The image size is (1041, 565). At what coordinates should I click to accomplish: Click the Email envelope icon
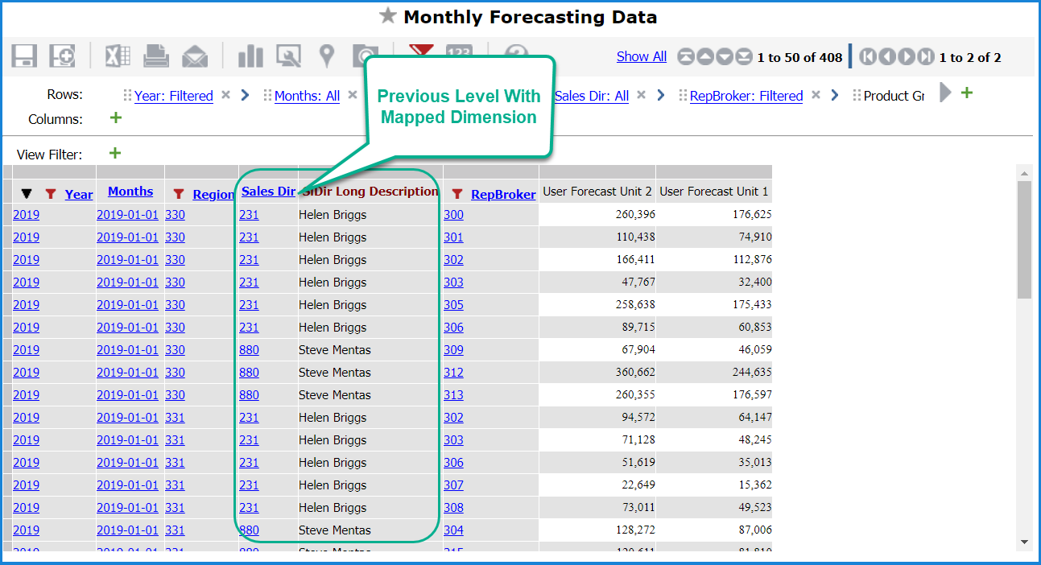coord(195,56)
